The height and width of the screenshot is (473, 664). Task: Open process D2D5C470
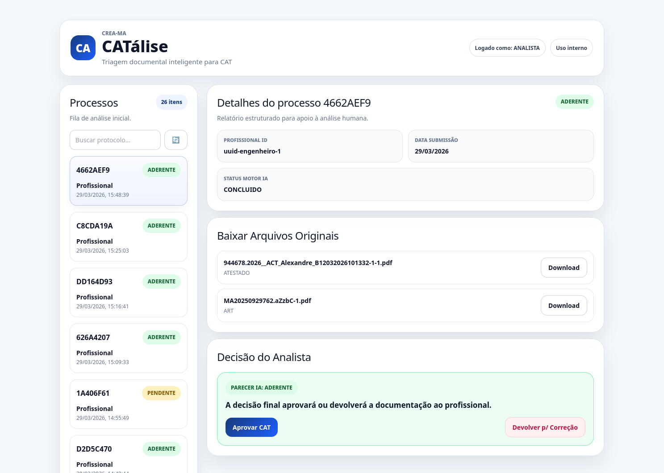pyautogui.click(x=128, y=455)
